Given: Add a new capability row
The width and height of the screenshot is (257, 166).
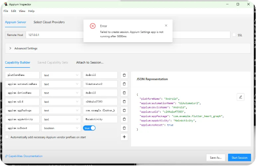Looking at the screenshot, I should (124, 137).
